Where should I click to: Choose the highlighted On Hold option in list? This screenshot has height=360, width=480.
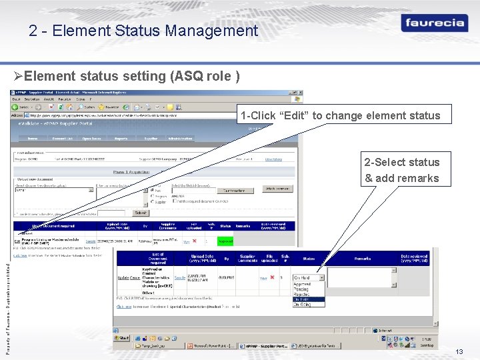click(309, 299)
